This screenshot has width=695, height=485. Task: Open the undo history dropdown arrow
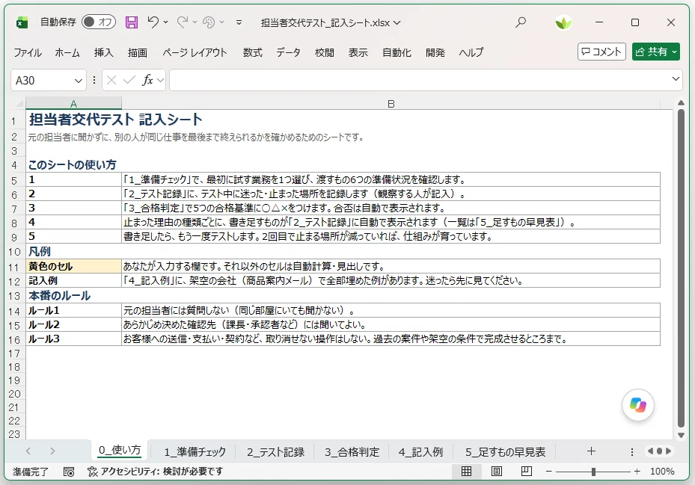click(x=166, y=22)
